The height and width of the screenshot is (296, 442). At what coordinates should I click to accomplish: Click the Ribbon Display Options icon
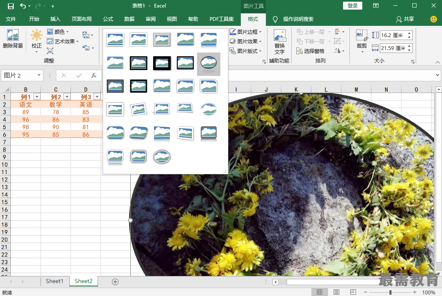coord(376,6)
